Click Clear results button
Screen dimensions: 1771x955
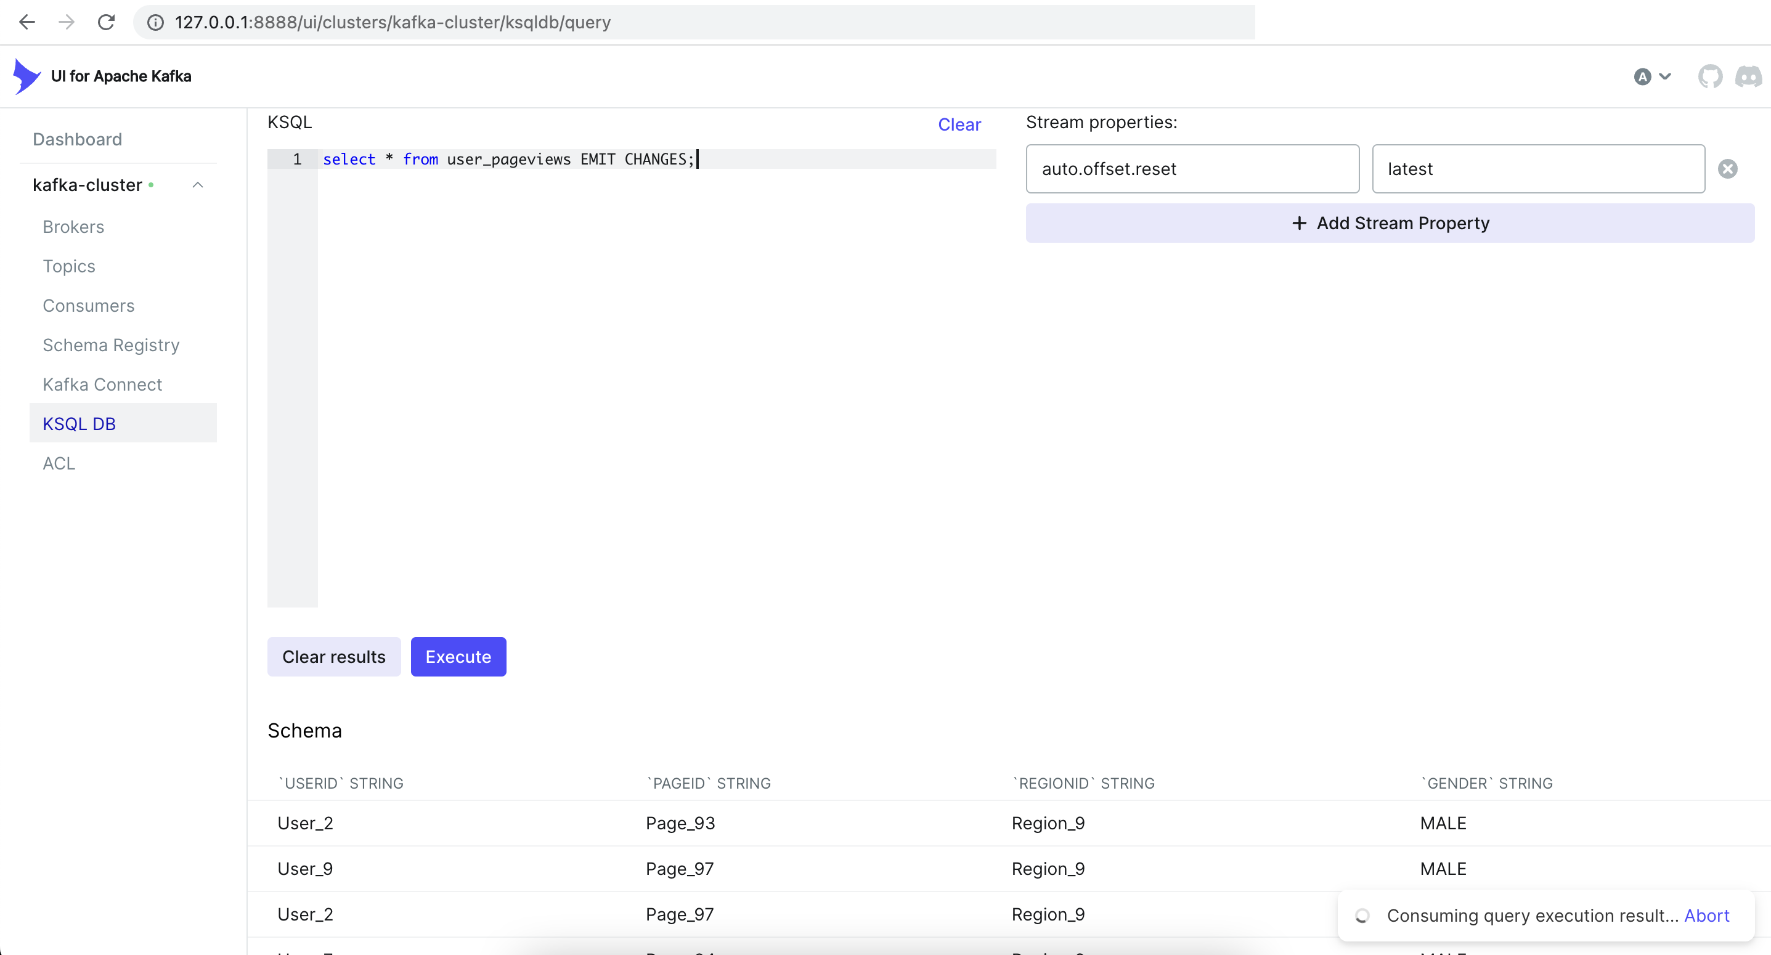tap(333, 657)
